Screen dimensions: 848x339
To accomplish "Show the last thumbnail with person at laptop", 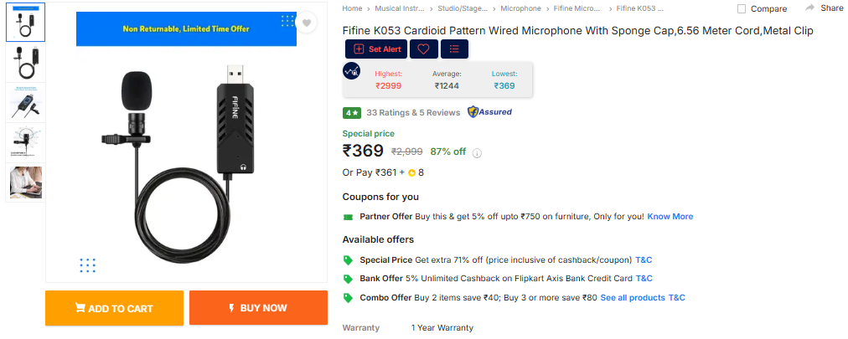I will coord(25,182).
